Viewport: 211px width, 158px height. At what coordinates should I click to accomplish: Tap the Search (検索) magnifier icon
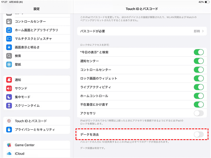tap(9, 56)
